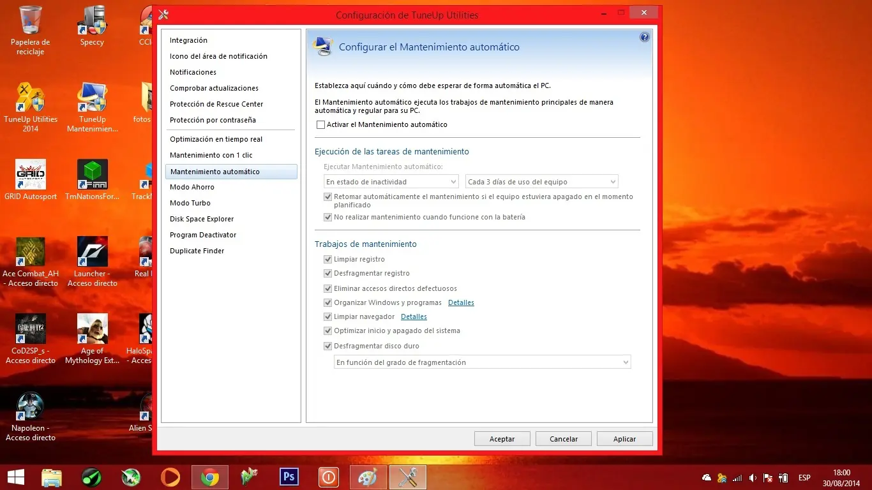Open Modo Turbo settings
The image size is (872, 490).
(190, 204)
